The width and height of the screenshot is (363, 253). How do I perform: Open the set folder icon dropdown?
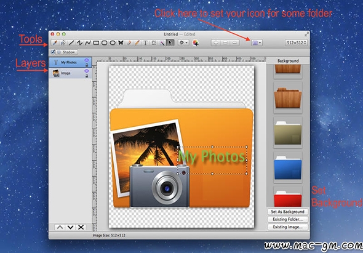tap(257, 42)
